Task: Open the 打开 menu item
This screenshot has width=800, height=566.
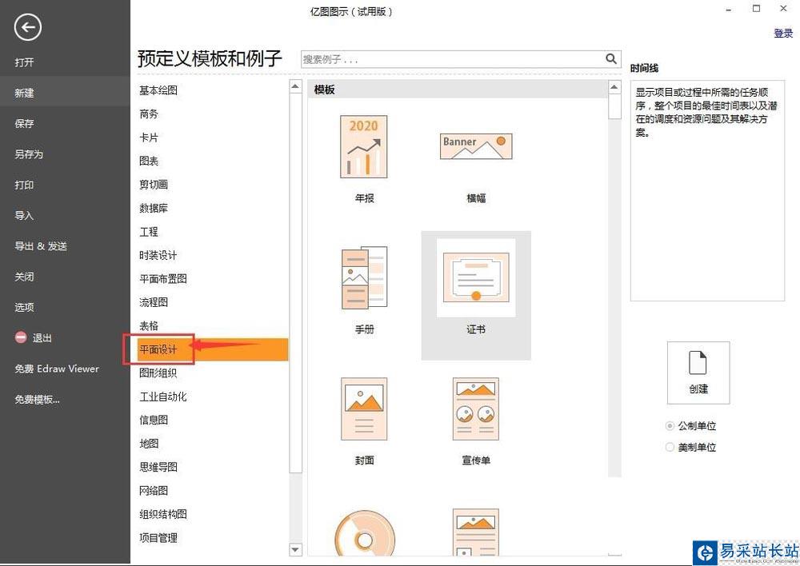Action: click(x=25, y=62)
